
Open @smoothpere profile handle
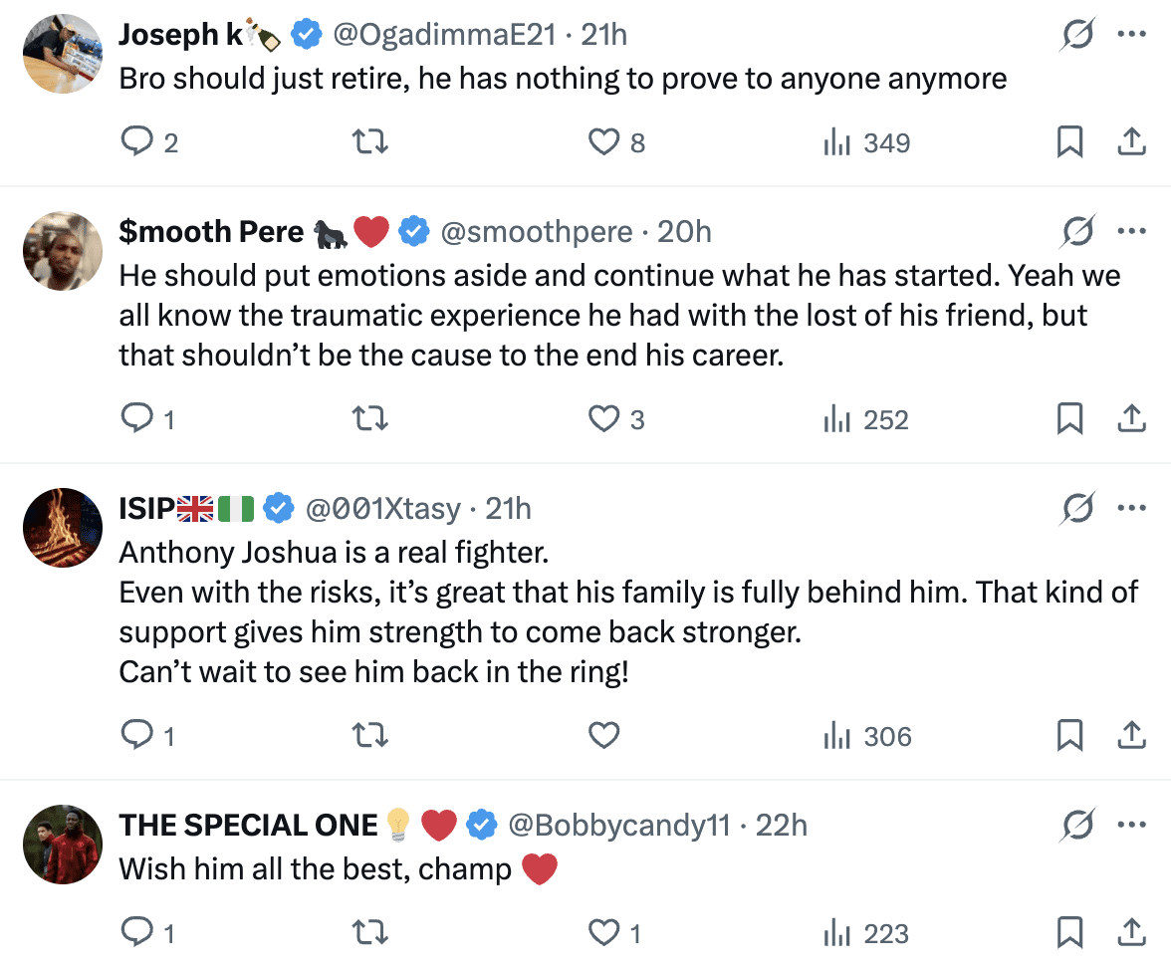536,232
